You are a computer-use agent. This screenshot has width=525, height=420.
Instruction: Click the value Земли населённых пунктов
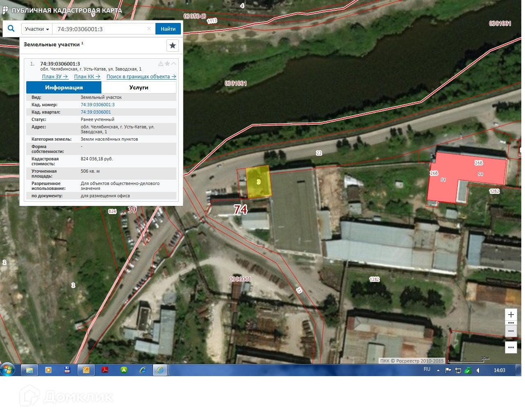(x=109, y=139)
